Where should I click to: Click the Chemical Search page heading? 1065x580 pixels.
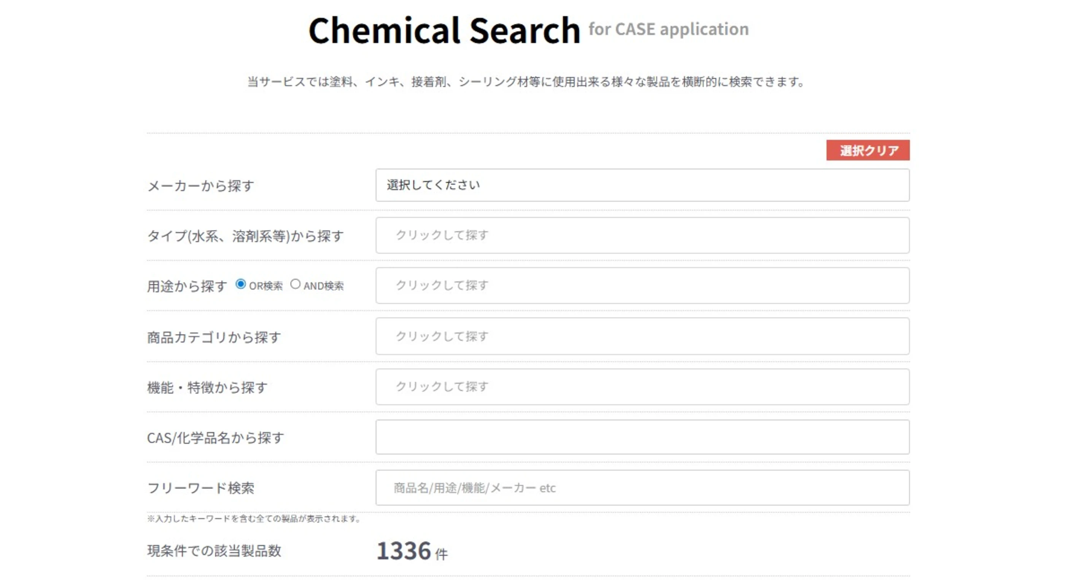click(x=444, y=30)
